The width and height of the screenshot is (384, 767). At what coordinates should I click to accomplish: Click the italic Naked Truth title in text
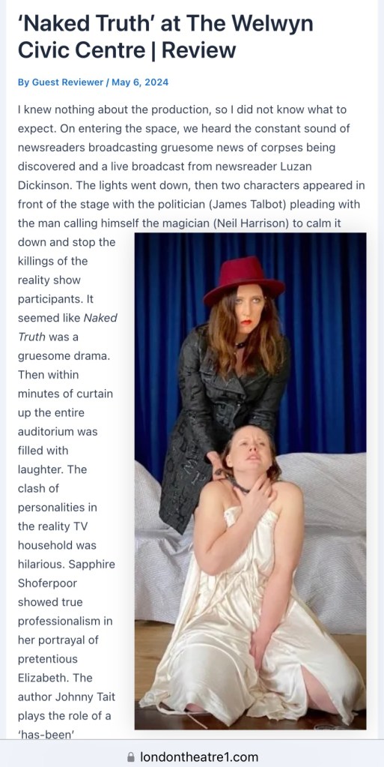[67, 327]
